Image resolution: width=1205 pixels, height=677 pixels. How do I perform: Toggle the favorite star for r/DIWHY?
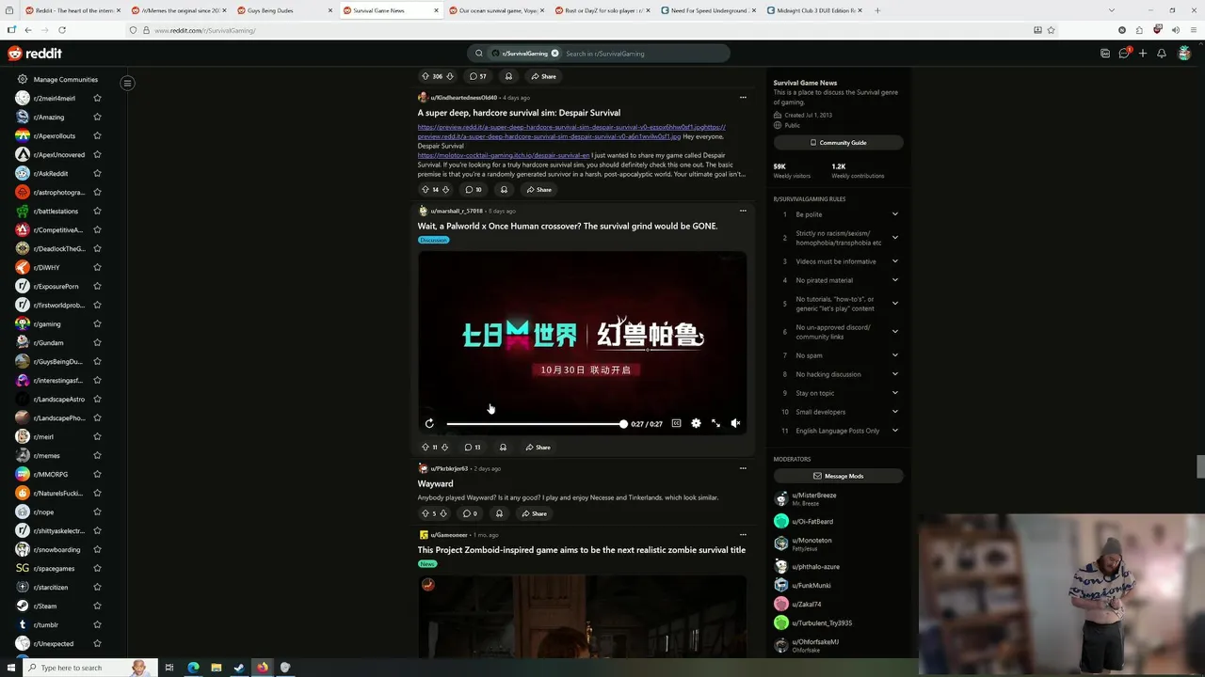click(x=97, y=267)
